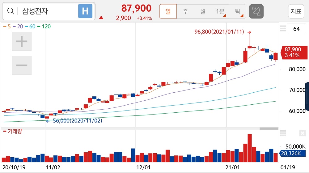Select the 5-day moving average legend
309x173 pixels.
[x=7, y=26]
